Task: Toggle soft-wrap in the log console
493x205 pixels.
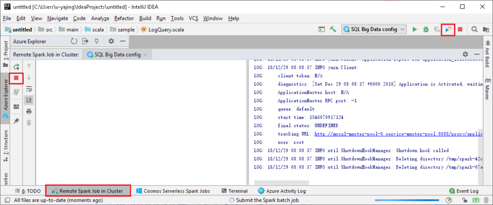Action: pyautogui.click(x=28, y=89)
